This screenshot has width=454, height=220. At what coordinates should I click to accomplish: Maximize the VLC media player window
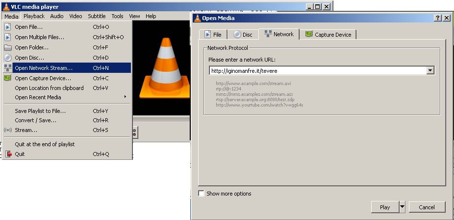click(318, 7)
